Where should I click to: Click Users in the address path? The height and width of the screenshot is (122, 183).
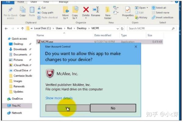(x=59, y=28)
